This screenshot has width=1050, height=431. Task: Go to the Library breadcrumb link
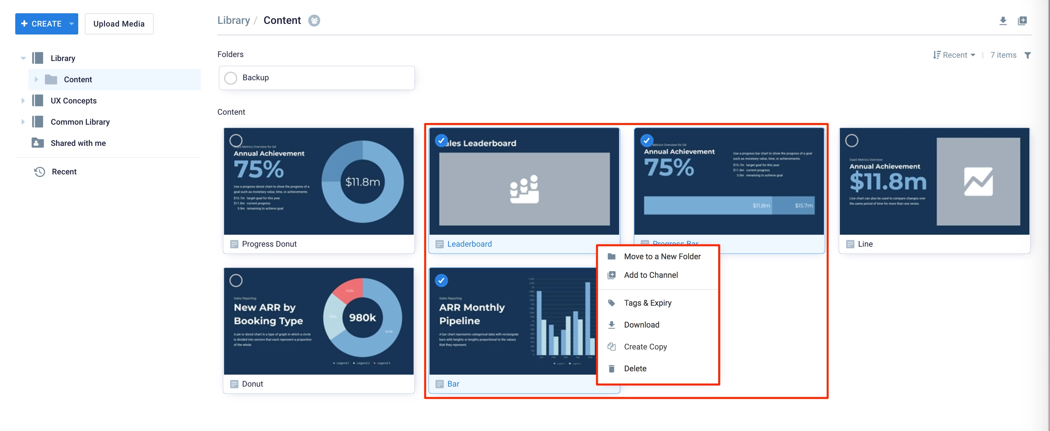coord(234,20)
